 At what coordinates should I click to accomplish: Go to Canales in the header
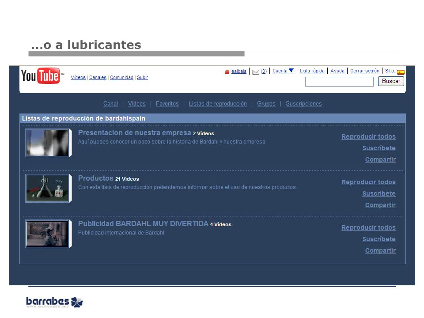tap(98, 77)
